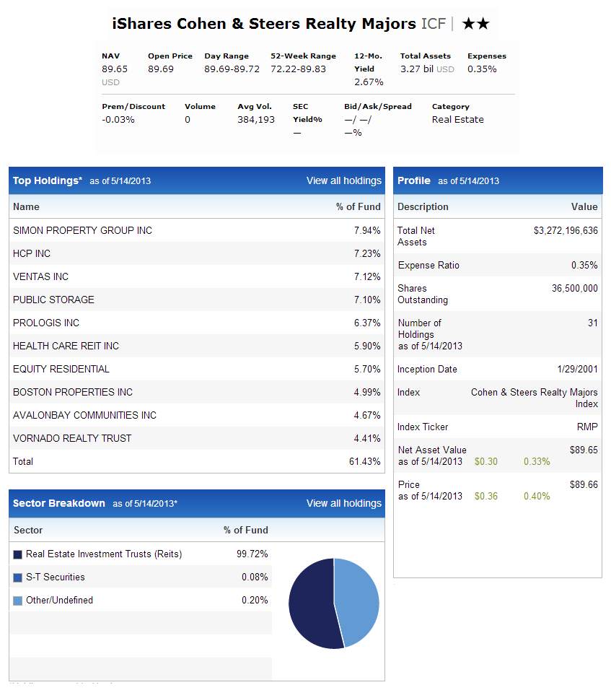Click the $0.30 NAV change
Viewport: 611px width, 698px height.
pos(486,462)
